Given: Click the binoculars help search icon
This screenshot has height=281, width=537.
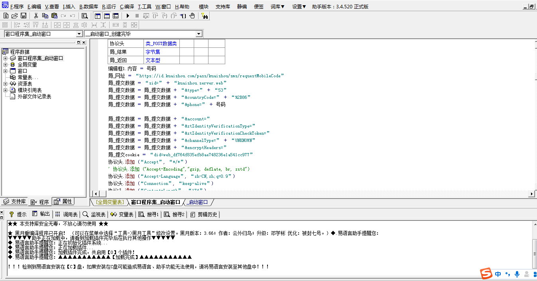Looking at the screenshot, I should (x=205, y=16).
